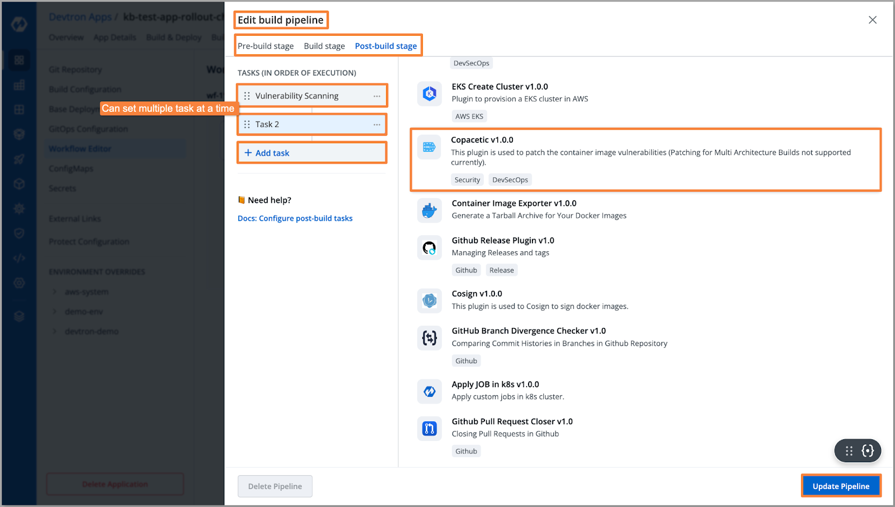Click Devtron Apps breadcrumb link

point(81,17)
